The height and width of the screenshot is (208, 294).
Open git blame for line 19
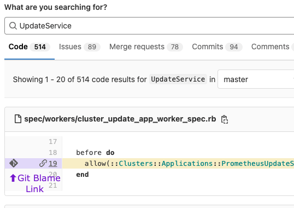[14, 163]
